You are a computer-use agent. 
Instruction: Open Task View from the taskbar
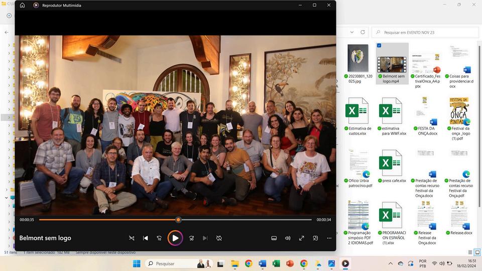(x=220, y=263)
